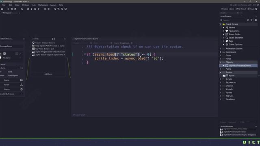
Task: Open the Start Page home icon
Action: point(2,9)
